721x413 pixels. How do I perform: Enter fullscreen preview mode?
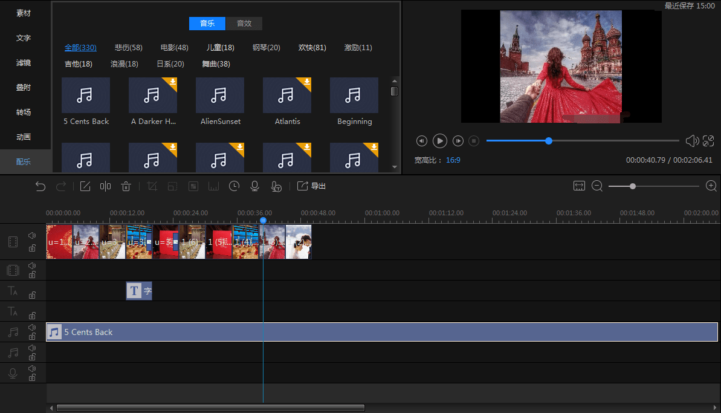tap(708, 141)
